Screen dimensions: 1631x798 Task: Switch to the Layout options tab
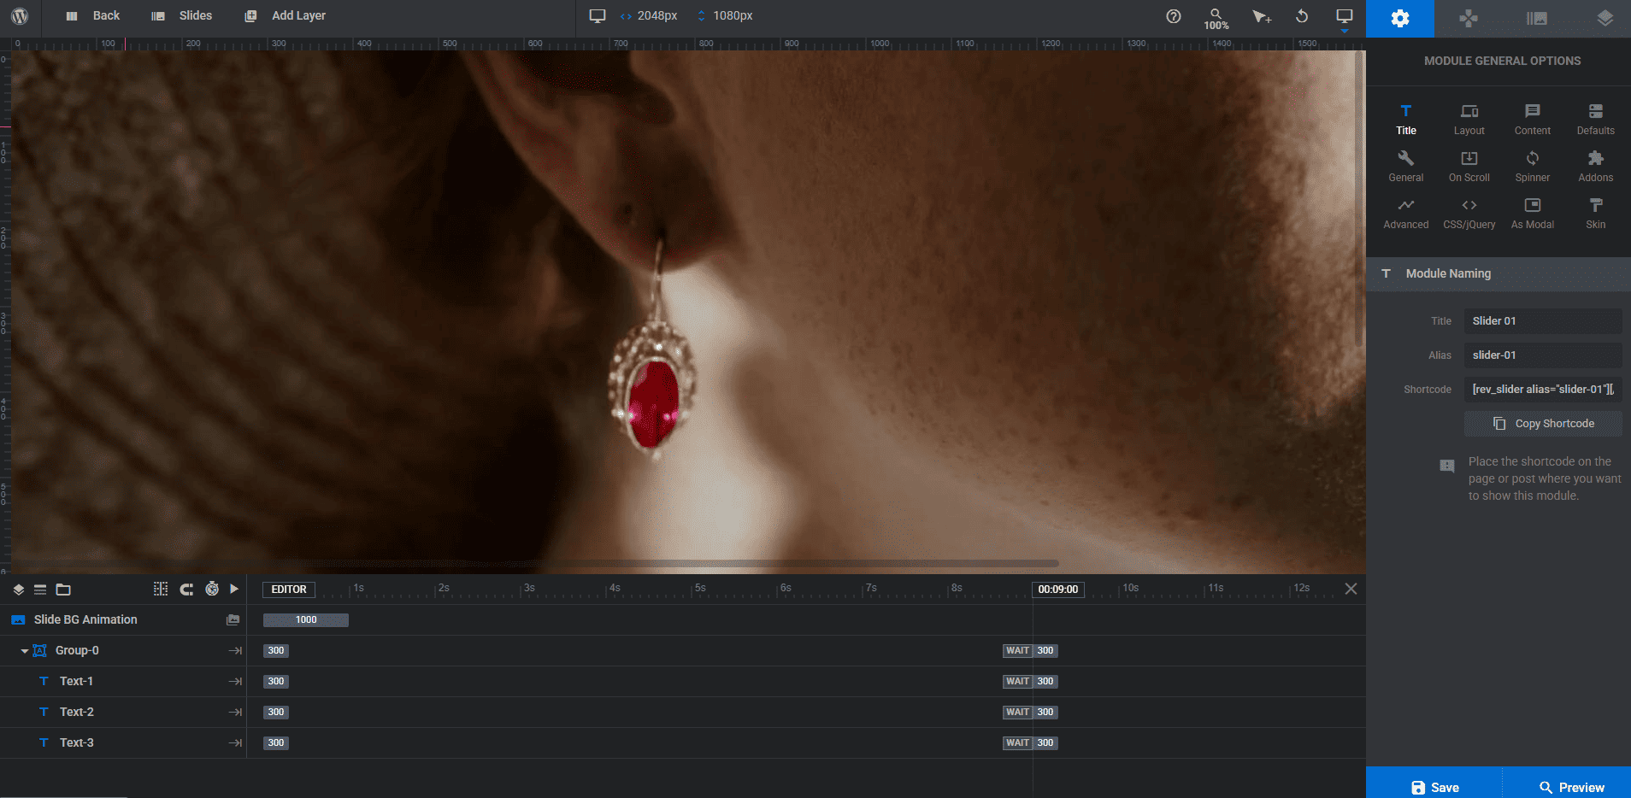tap(1469, 119)
